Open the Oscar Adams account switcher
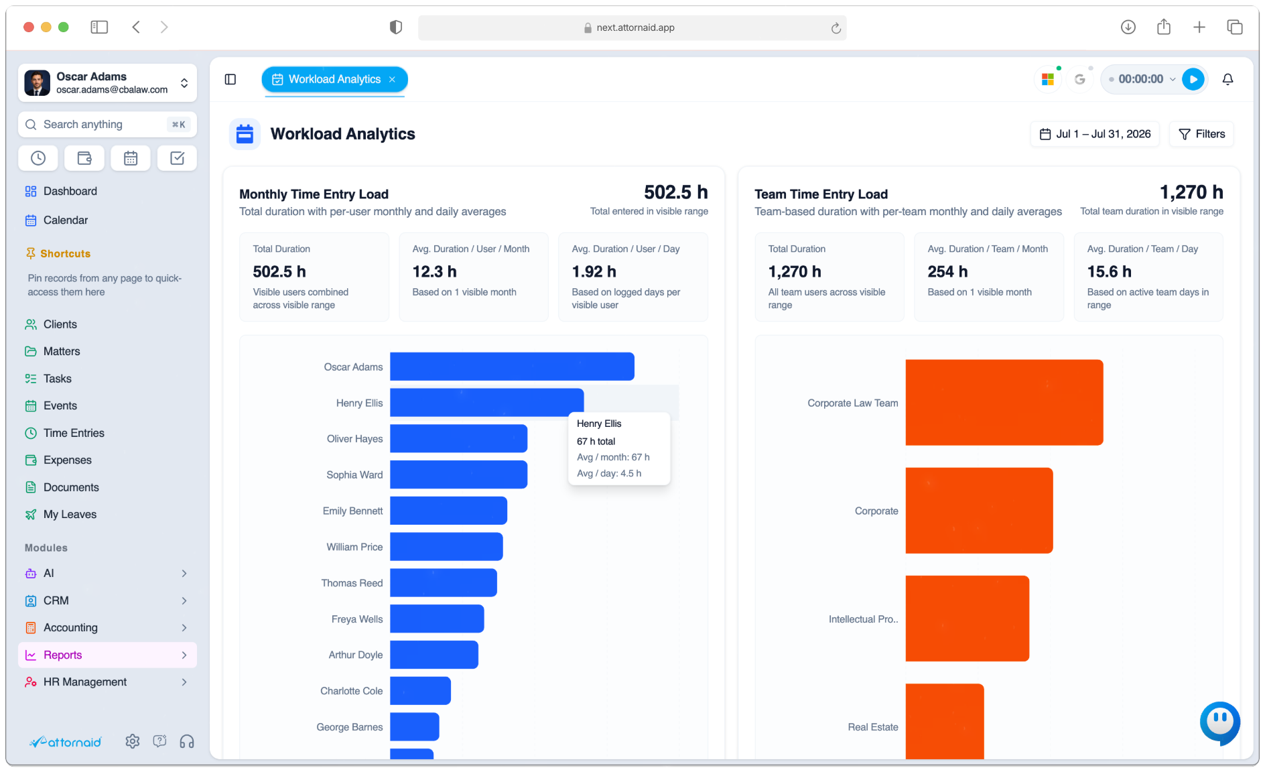The width and height of the screenshot is (1265, 772). pos(107,82)
